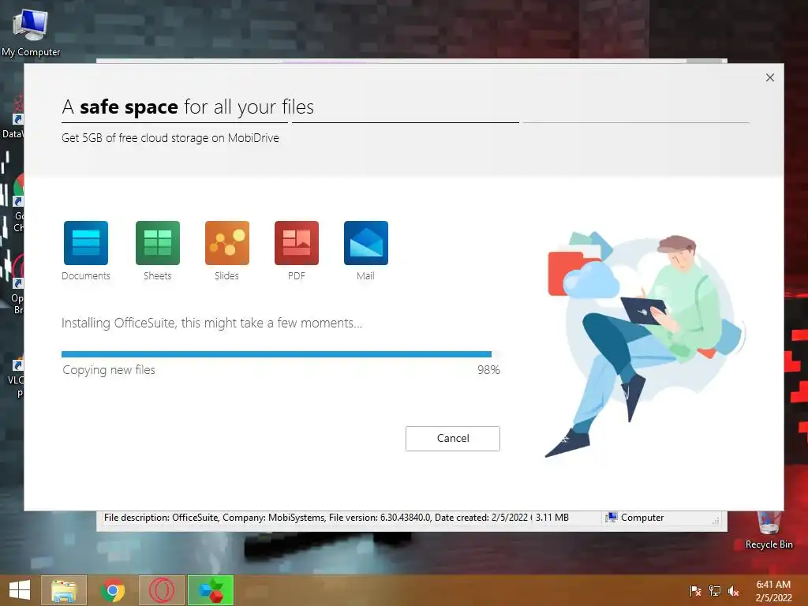Click the MobiDrive free storage subtitle
This screenshot has height=606, width=808.
click(x=170, y=138)
